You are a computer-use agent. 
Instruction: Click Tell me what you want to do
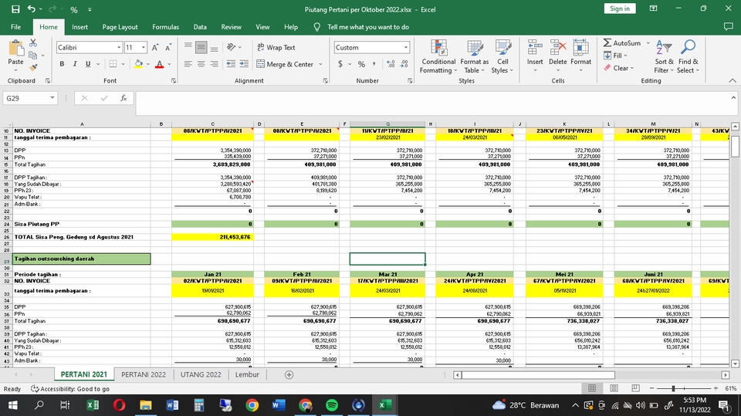pos(368,27)
